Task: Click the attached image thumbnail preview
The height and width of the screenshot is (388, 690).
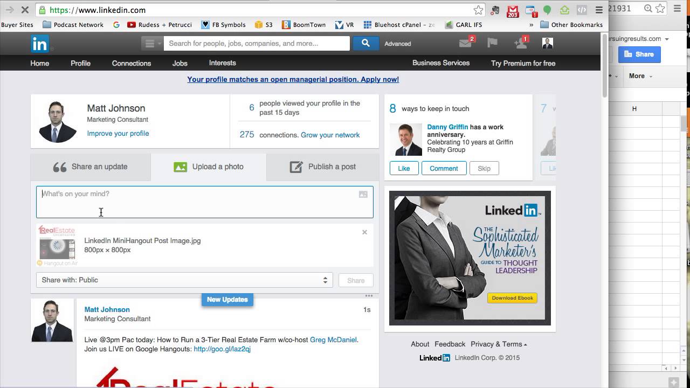Action: [x=57, y=245]
